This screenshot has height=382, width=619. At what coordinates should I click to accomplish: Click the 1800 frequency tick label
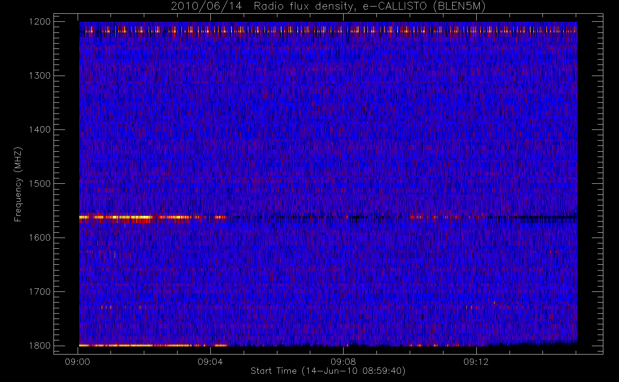point(40,346)
